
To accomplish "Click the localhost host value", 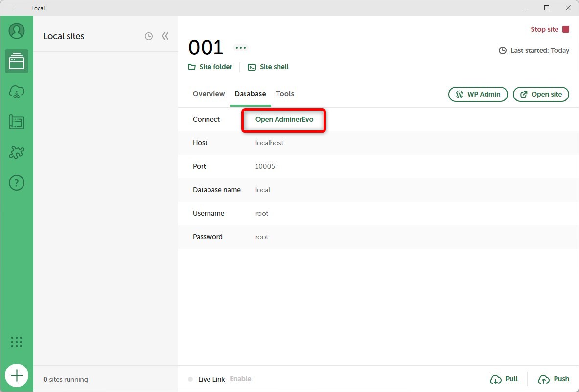I will (x=270, y=143).
